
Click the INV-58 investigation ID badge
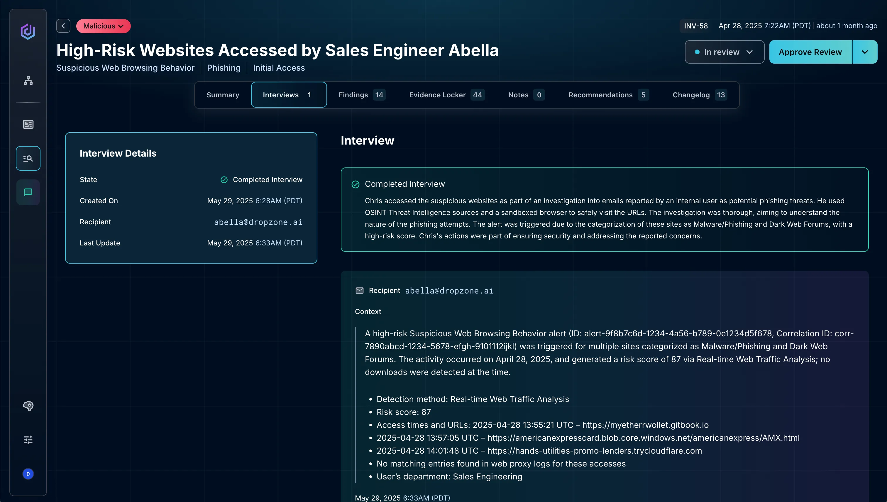[695, 26]
